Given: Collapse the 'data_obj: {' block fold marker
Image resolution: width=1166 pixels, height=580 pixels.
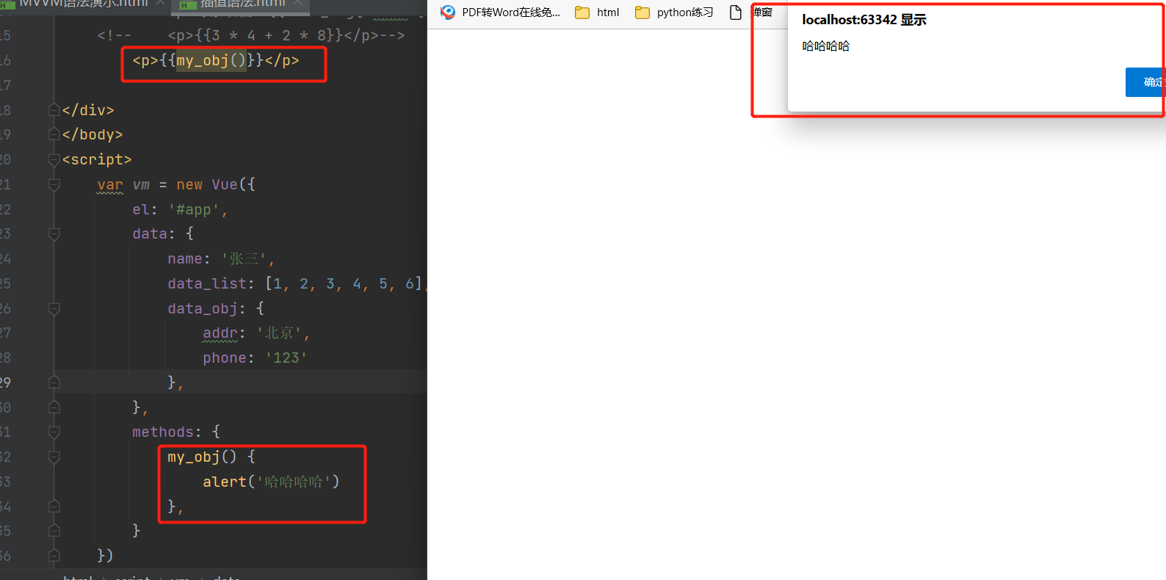Looking at the screenshot, I should 54,308.
